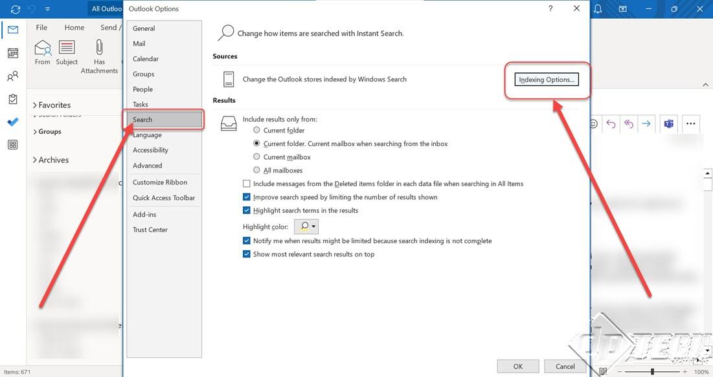The height and width of the screenshot is (377, 713).
Task: Click the notification bell icon
Action: point(598,8)
